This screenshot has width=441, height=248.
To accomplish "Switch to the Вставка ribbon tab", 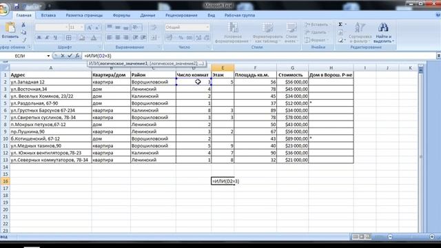I will pyautogui.click(x=48, y=15).
